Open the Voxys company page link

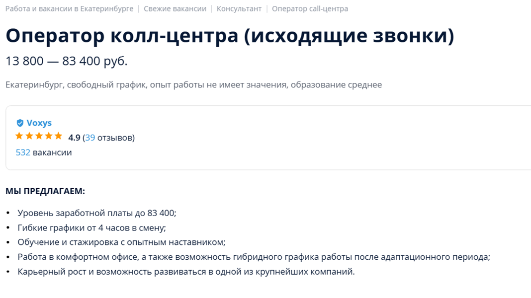(x=39, y=123)
